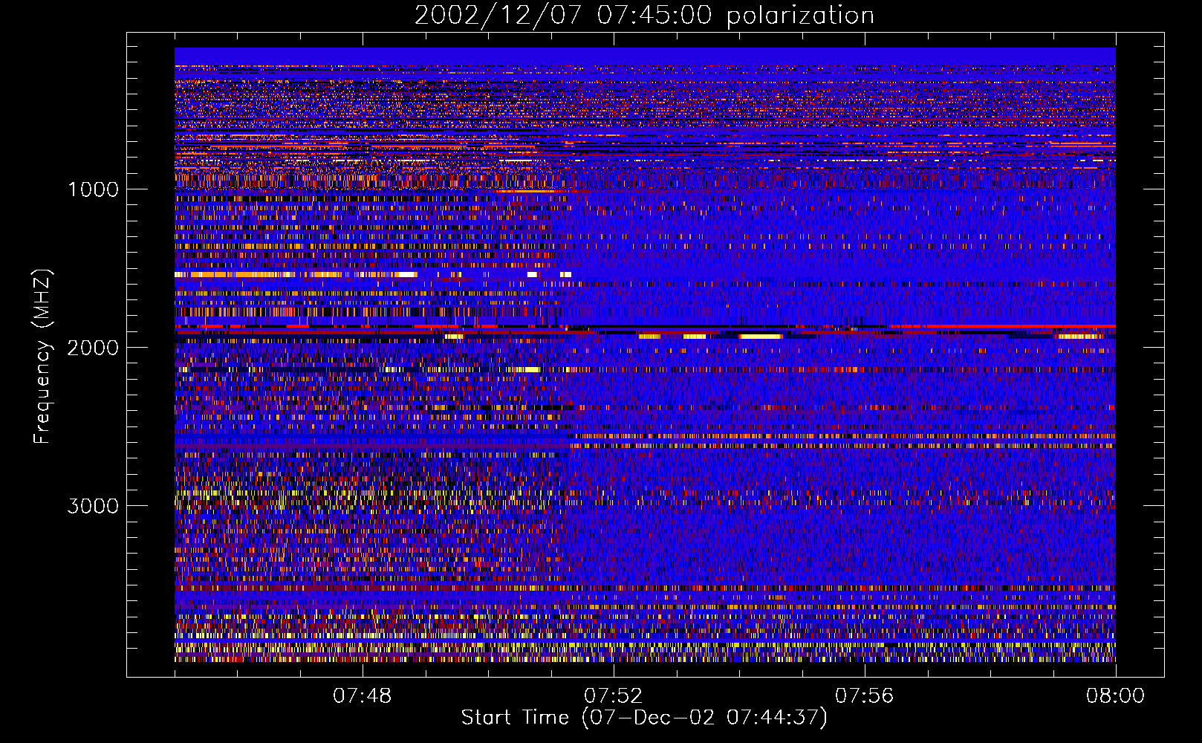Click the 'Frequency (MHZ)' axis label
This screenshot has height=743, width=1202.
pyautogui.click(x=42, y=357)
